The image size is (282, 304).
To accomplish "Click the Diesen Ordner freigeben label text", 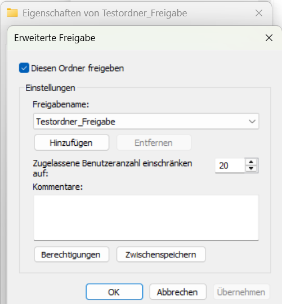I will (x=77, y=68).
